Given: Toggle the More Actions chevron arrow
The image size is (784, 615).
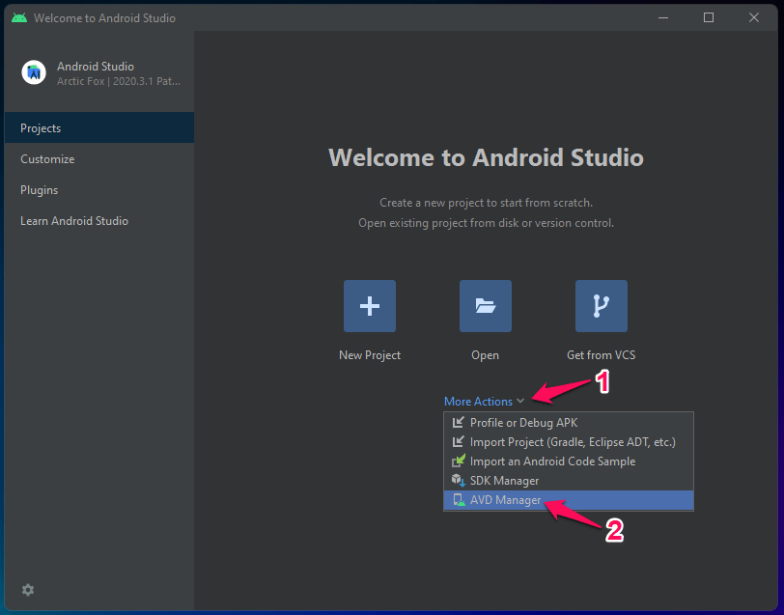Looking at the screenshot, I should [520, 401].
